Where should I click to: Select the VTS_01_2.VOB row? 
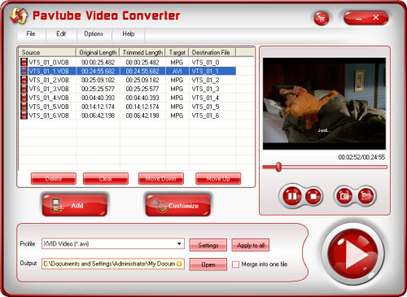(x=128, y=80)
